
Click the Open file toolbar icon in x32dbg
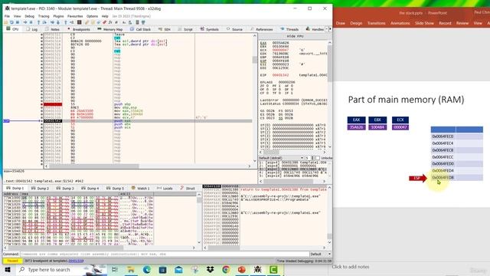pyautogui.click(x=5, y=22)
